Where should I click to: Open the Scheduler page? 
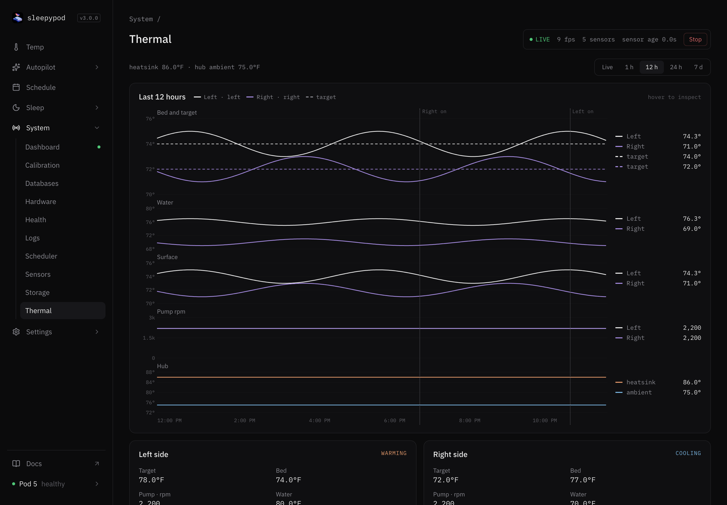coord(63,256)
